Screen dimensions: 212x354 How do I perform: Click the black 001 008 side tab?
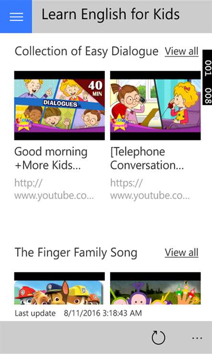point(207,77)
